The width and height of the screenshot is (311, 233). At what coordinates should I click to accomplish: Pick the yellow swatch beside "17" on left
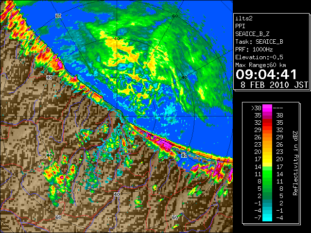267,159
